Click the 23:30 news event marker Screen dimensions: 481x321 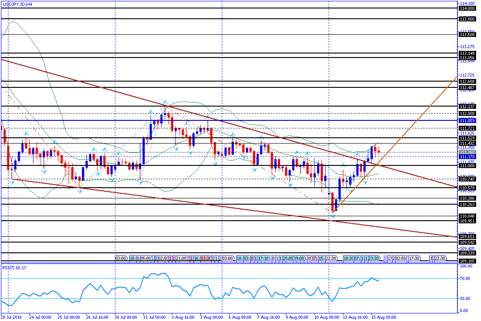coord(374,258)
